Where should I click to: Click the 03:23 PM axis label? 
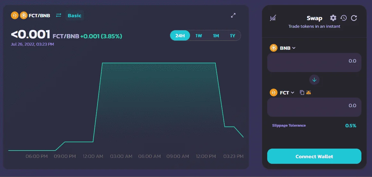click(x=234, y=156)
